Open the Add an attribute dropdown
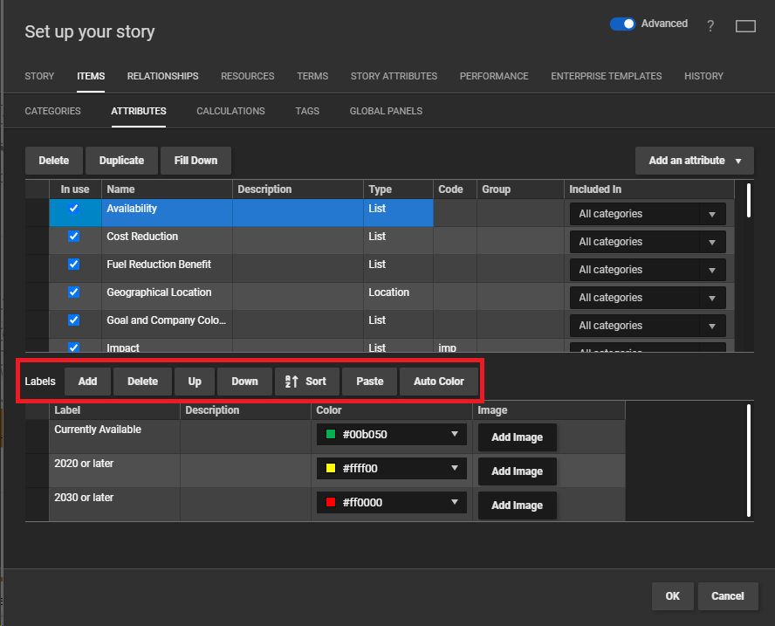 695,160
